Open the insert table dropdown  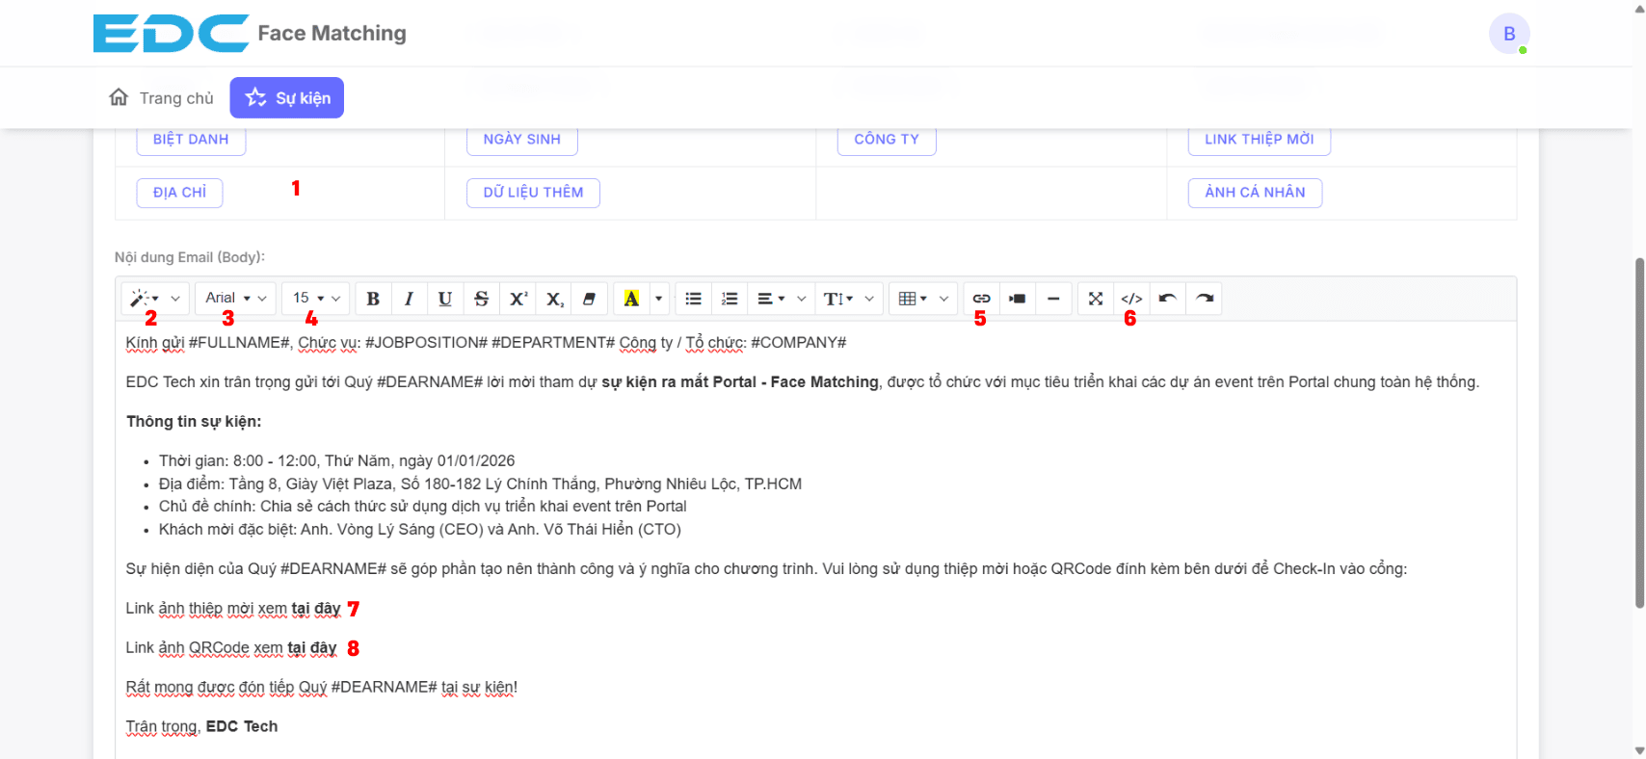[922, 299]
